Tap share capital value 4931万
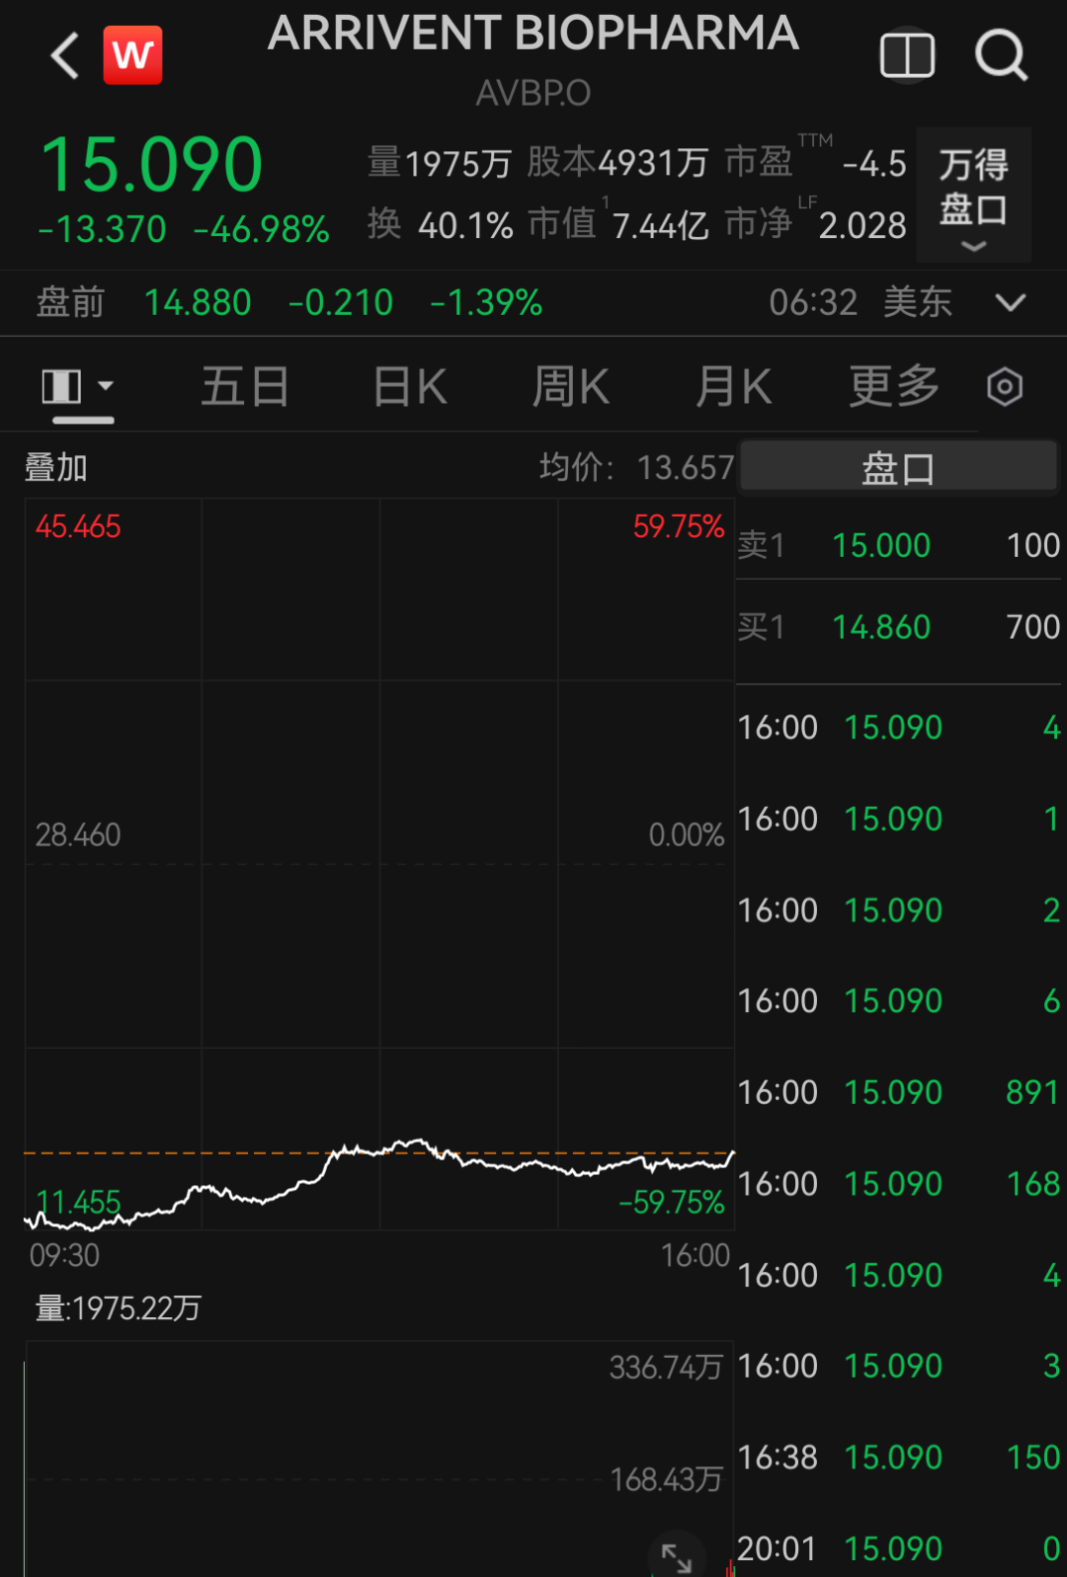The image size is (1067, 1577). point(653,163)
